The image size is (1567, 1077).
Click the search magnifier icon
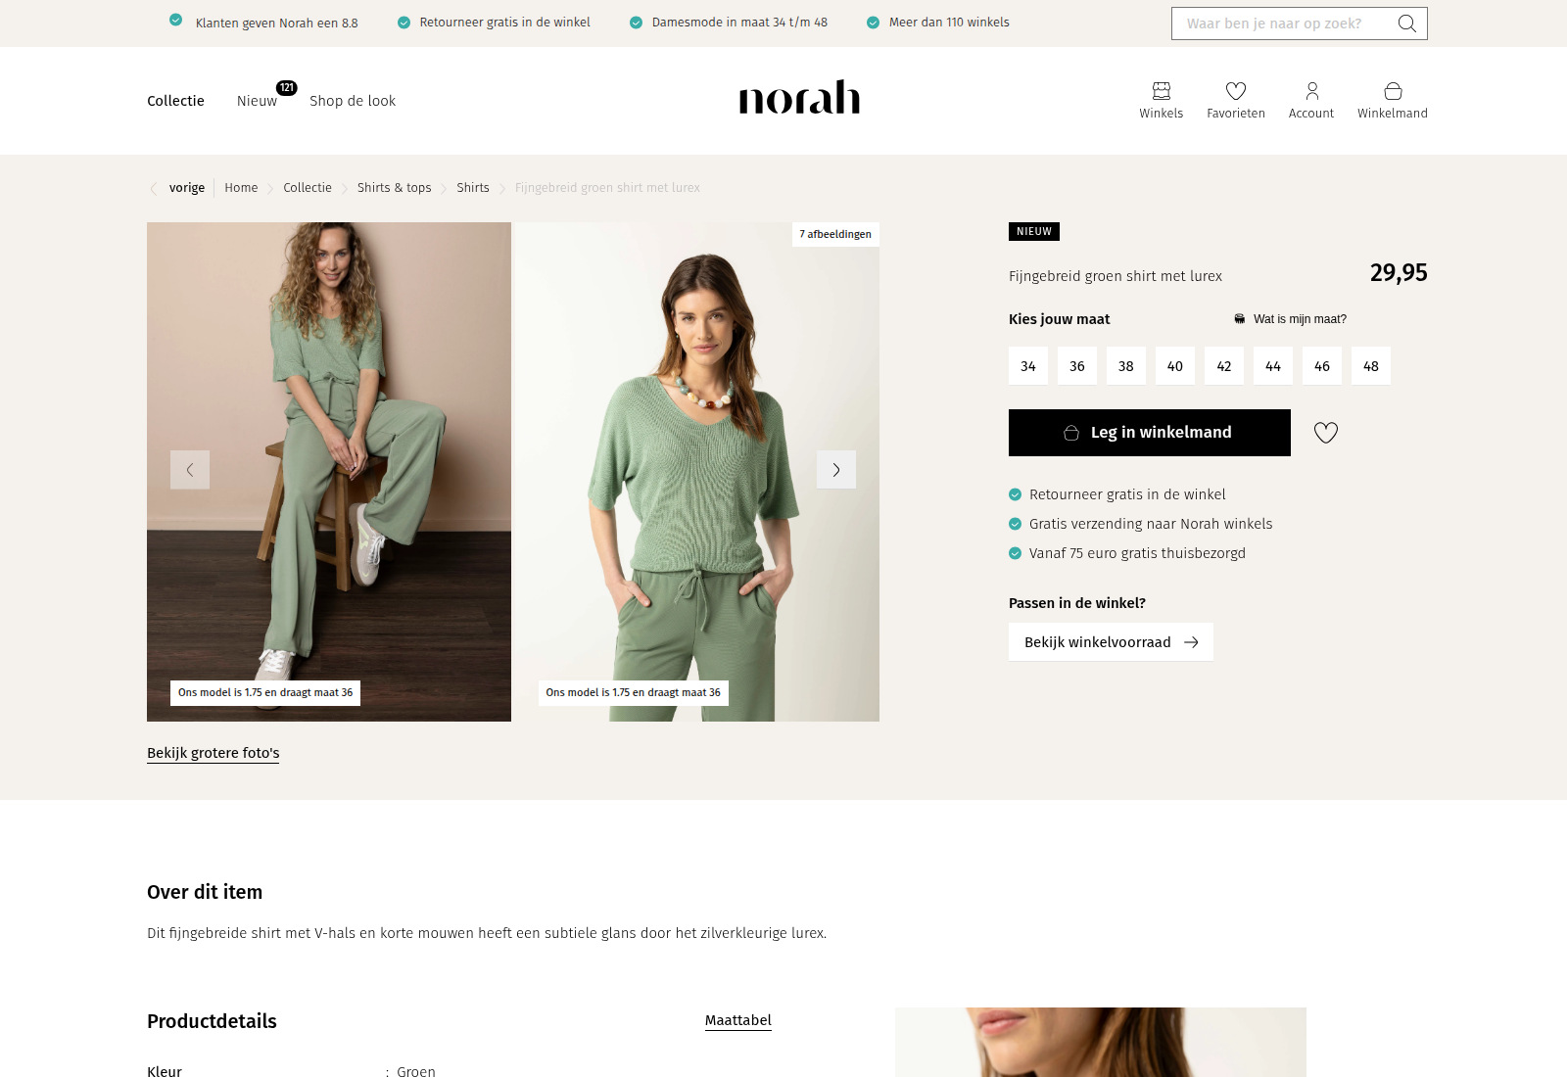point(1406,23)
